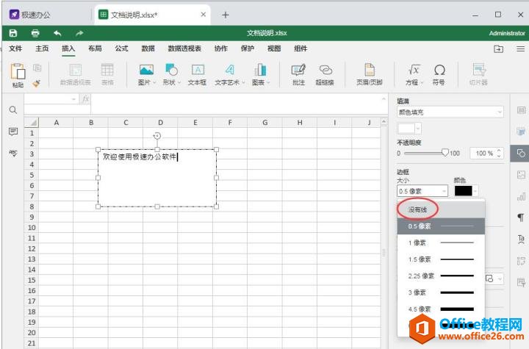
Task: Insert a chart (图表)
Action: point(261,75)
